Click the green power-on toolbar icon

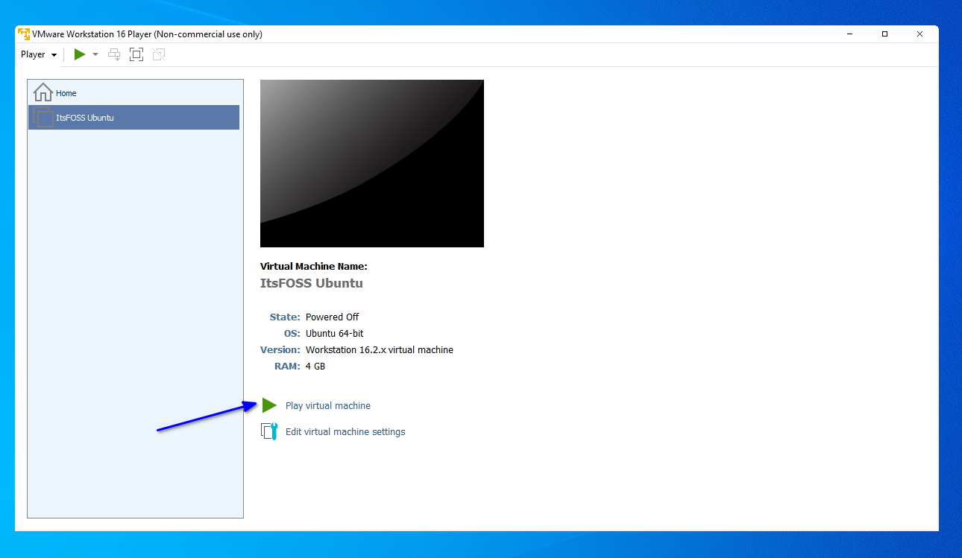coord(80,54)
